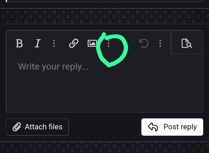
Task: Expand the three-dot menu next to Undo
Action: coord(160,43)
